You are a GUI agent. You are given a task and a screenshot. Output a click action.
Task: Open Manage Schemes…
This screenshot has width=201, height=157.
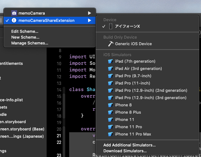pos(30,43)
